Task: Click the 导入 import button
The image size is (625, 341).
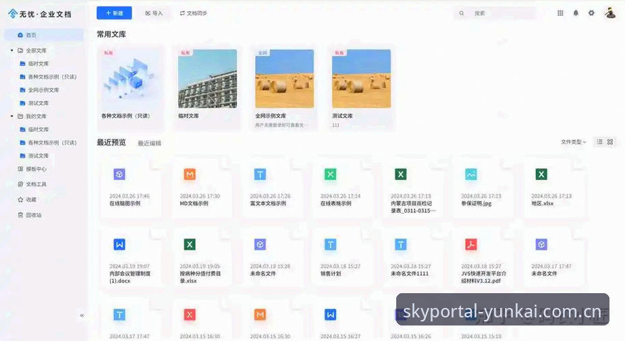Action: pyautogui.click(x=154, y=13)
